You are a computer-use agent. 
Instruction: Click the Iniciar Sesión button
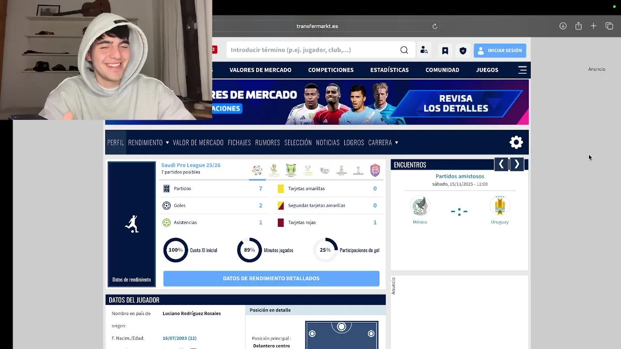[x=500, y=50]
